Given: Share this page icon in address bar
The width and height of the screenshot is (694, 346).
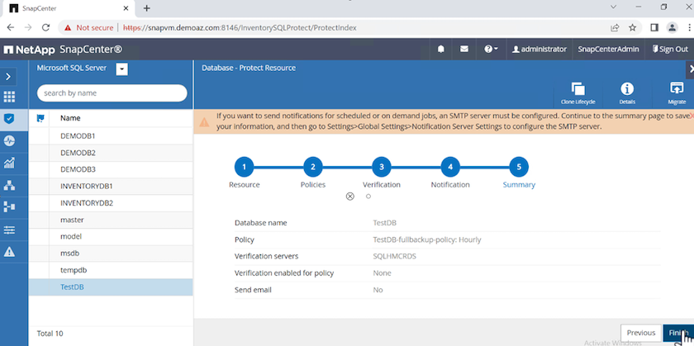Looking at the screenshot, I should pos(615,27).
